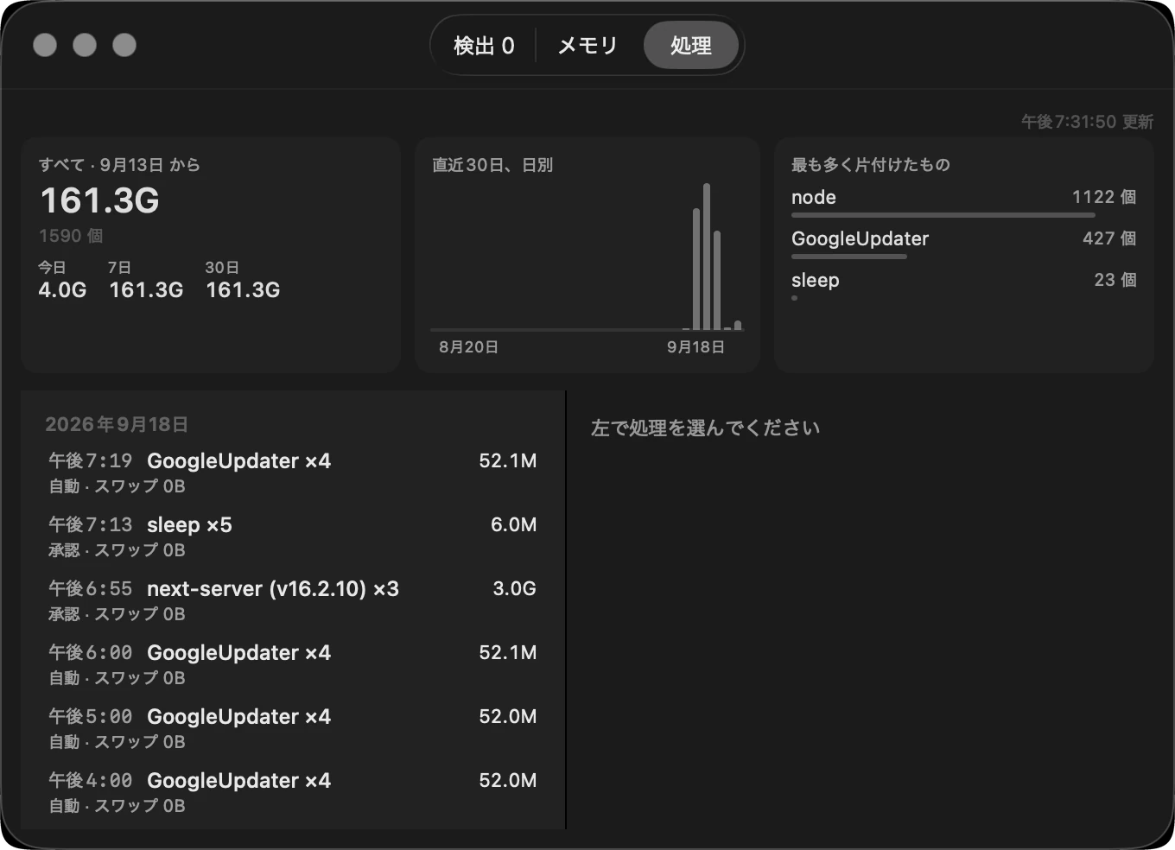Click the 3.0G size of next-server

pyautogui.click(x=514, y=589)
